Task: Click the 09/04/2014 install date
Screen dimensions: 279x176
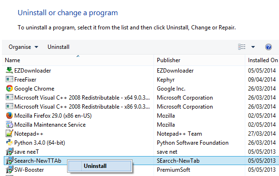Action: click(262, 80)
